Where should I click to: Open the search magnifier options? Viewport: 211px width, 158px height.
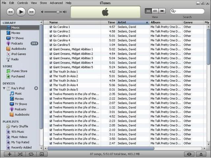pos(174,11)
